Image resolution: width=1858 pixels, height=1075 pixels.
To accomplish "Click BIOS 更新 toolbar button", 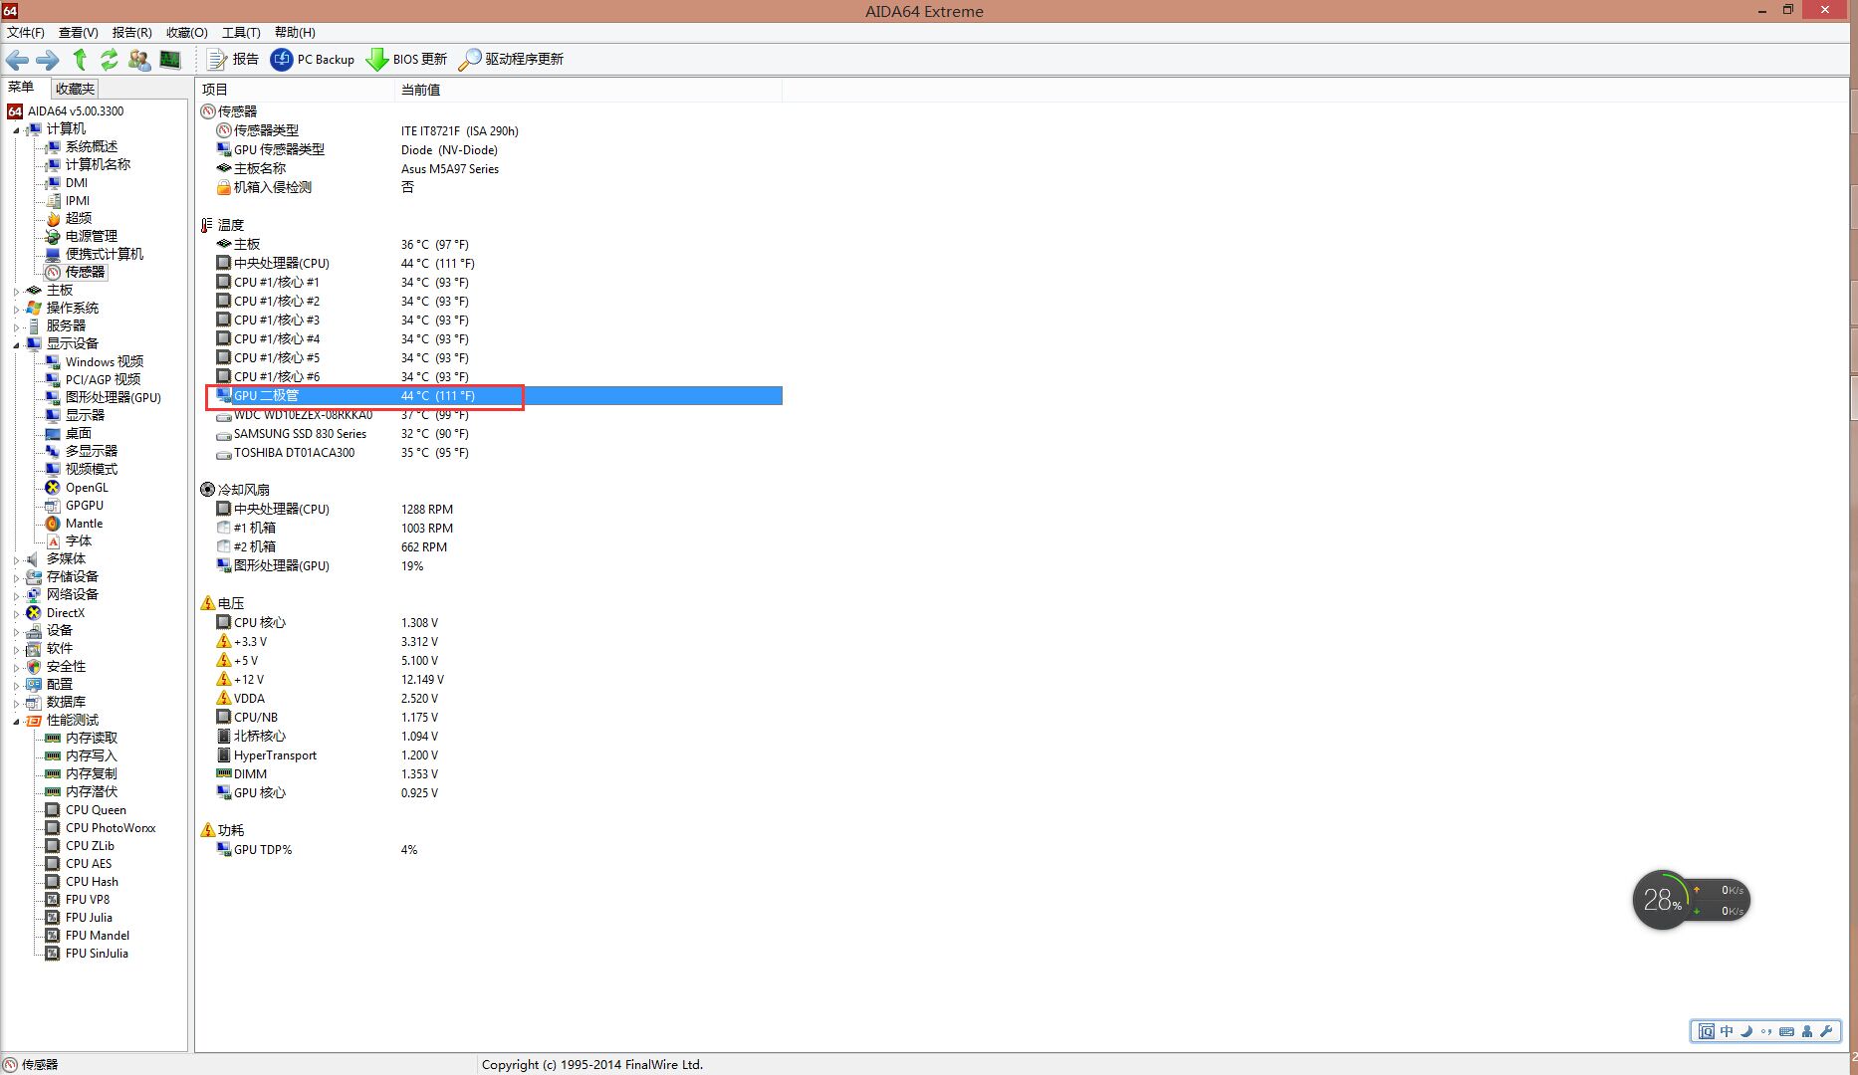I will (406, 60).
